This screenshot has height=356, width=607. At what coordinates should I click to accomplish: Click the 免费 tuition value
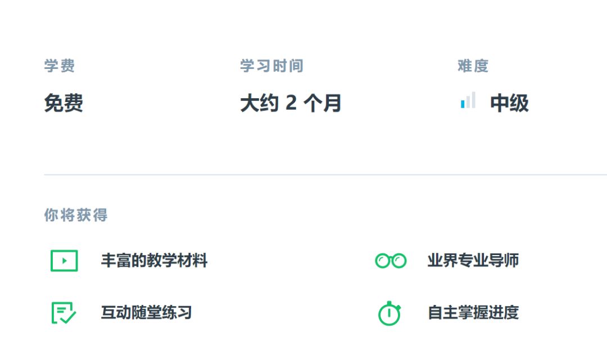pos(64,103)
